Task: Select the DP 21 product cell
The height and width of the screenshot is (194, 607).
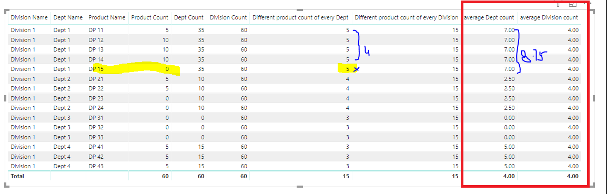Action: pos(96,79)
